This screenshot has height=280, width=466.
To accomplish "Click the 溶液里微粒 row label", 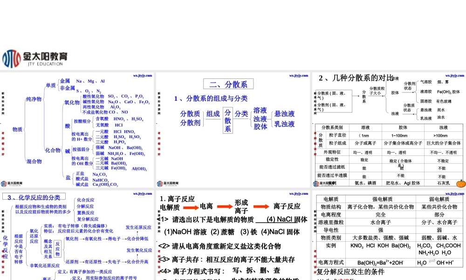I will tap(331, 222).
